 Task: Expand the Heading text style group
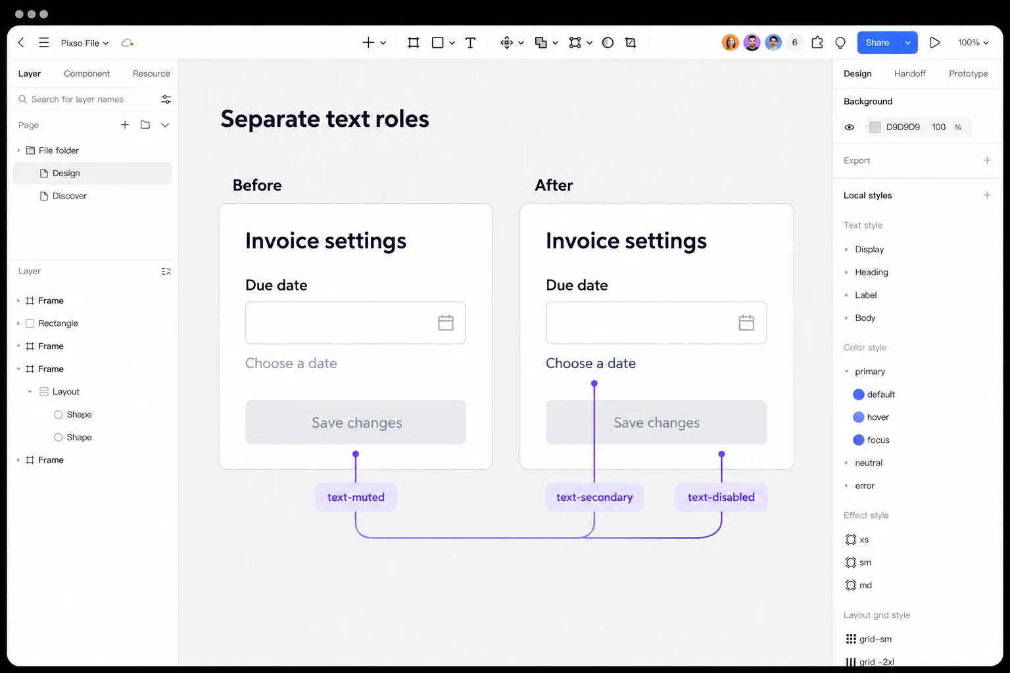pos(846,272)
